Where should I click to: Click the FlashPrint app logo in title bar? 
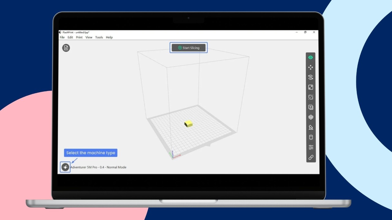(60, 32)
